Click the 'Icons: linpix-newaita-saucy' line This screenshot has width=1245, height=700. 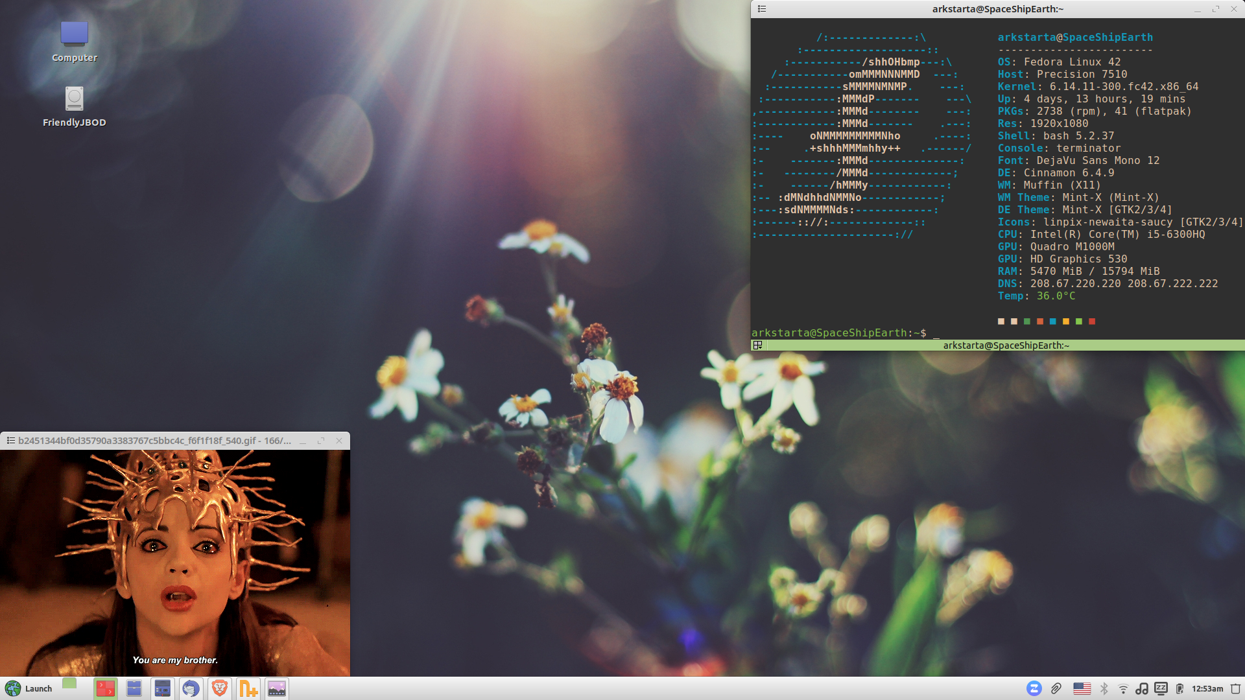pos(1120,222)
